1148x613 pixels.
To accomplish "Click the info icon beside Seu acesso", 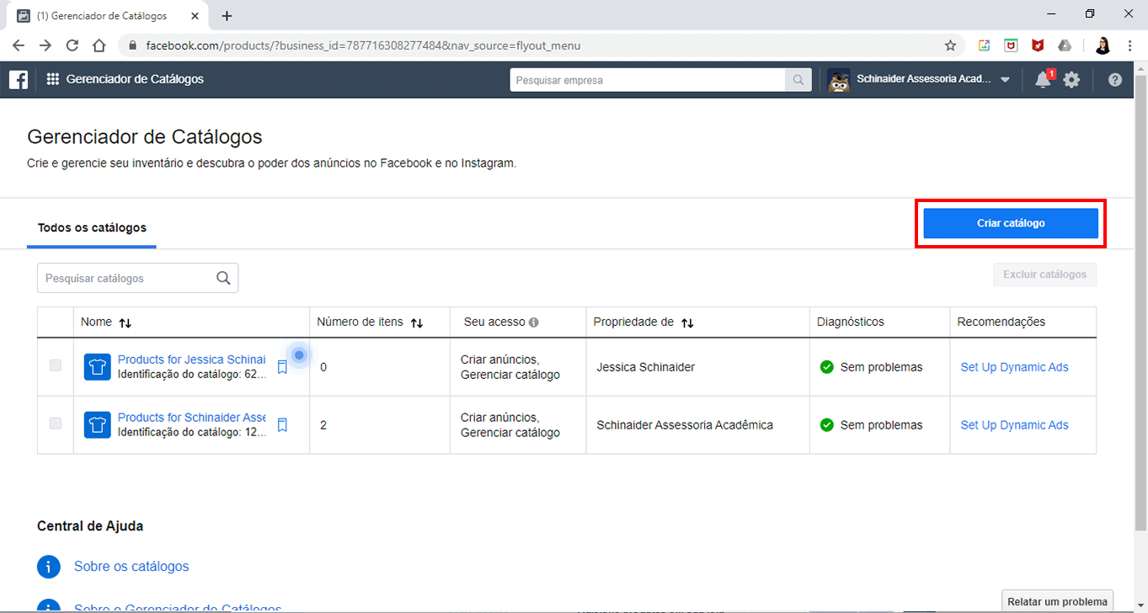I will click(534, 322).
